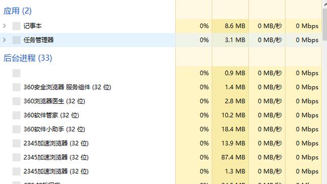
Task: Click the 8.6 MB memory cell
Action: click(x=230, y=26)
